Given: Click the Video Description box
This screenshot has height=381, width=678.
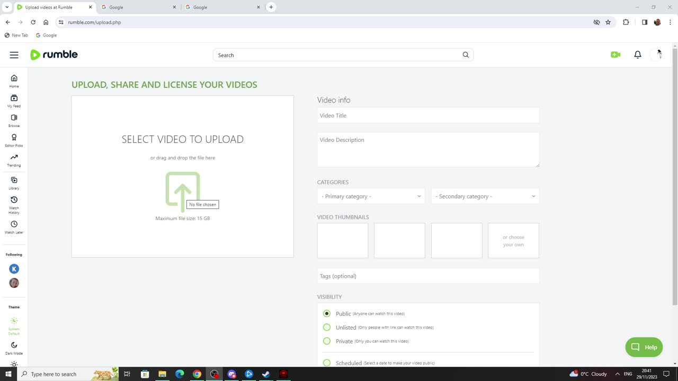Looking at the screenshot, I should (x=428, y=150).
